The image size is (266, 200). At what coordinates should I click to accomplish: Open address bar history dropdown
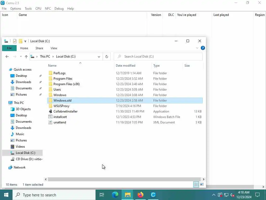[x=99, y=57]
